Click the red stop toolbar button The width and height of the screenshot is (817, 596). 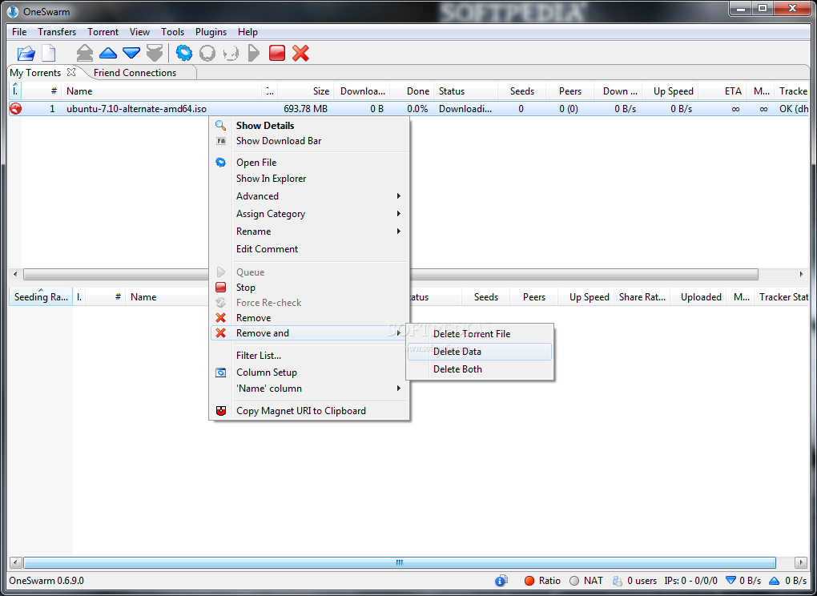point(277,53)
